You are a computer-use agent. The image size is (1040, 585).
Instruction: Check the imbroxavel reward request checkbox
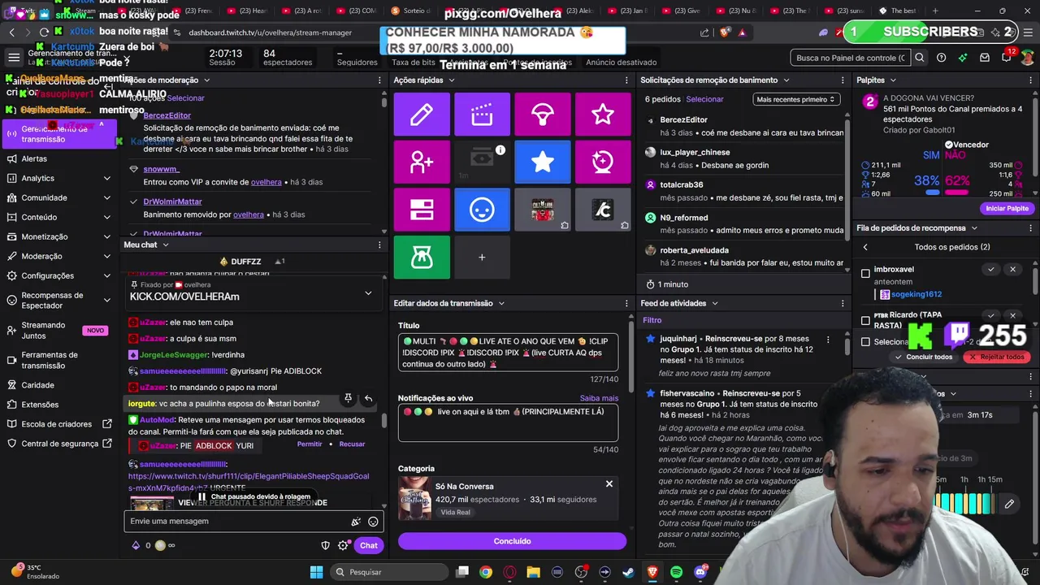click(x=866, y=273)
